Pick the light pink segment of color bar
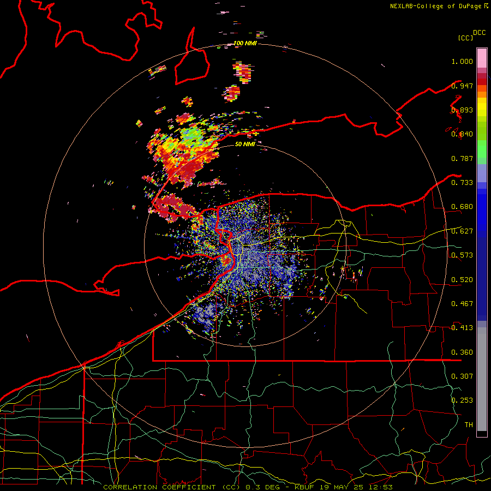 pyautogui.click(x=482, y=58)
